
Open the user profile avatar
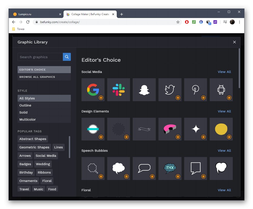[232, 22]
